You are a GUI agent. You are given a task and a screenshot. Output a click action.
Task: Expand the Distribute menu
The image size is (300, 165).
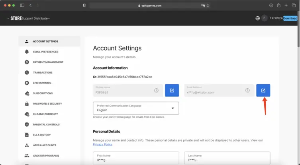42,18
